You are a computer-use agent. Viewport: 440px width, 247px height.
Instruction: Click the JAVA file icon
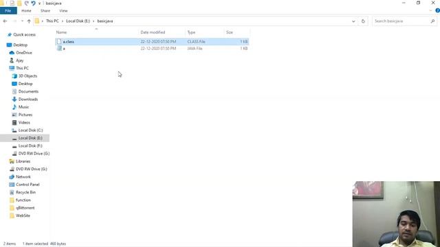coord(59,48)
